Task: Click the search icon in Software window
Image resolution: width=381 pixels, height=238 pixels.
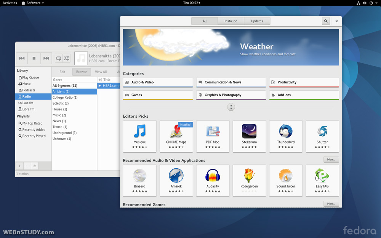Action: (326, 21)
